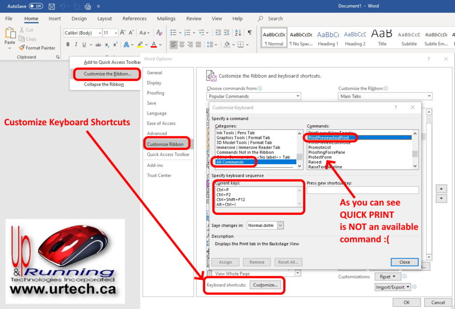Open the 'Save changes in' dropdown
The image size is (455, 309).
[x=280, y=226]
